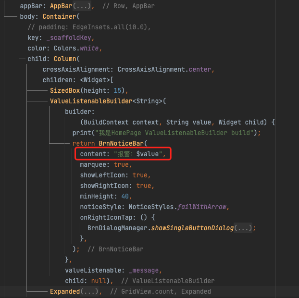
Task: Click the showRightIcon: true line
Action: (117, 186)
